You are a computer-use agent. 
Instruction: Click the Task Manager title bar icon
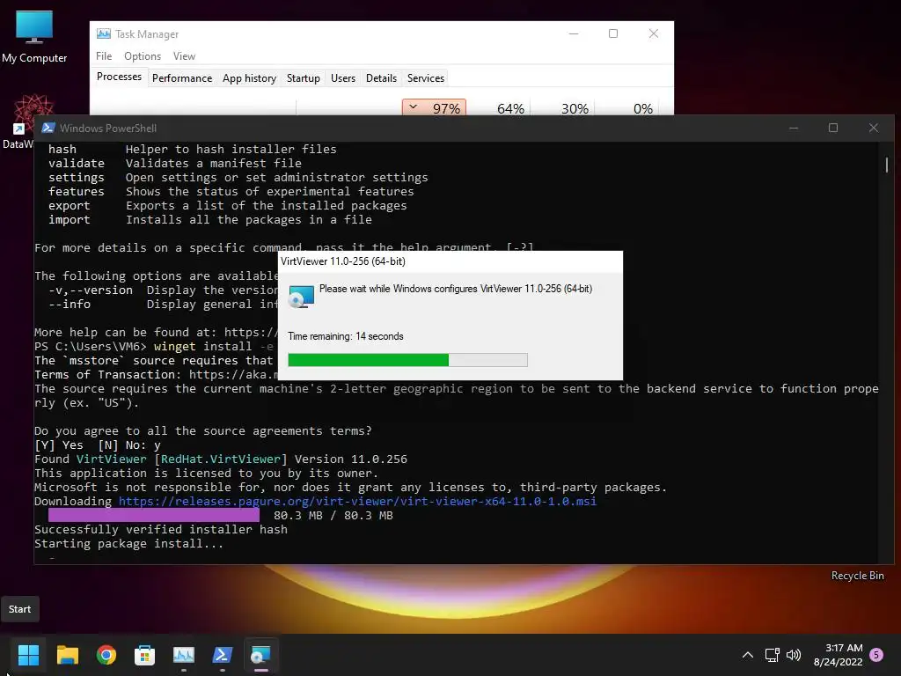click(x=104, y=34)
